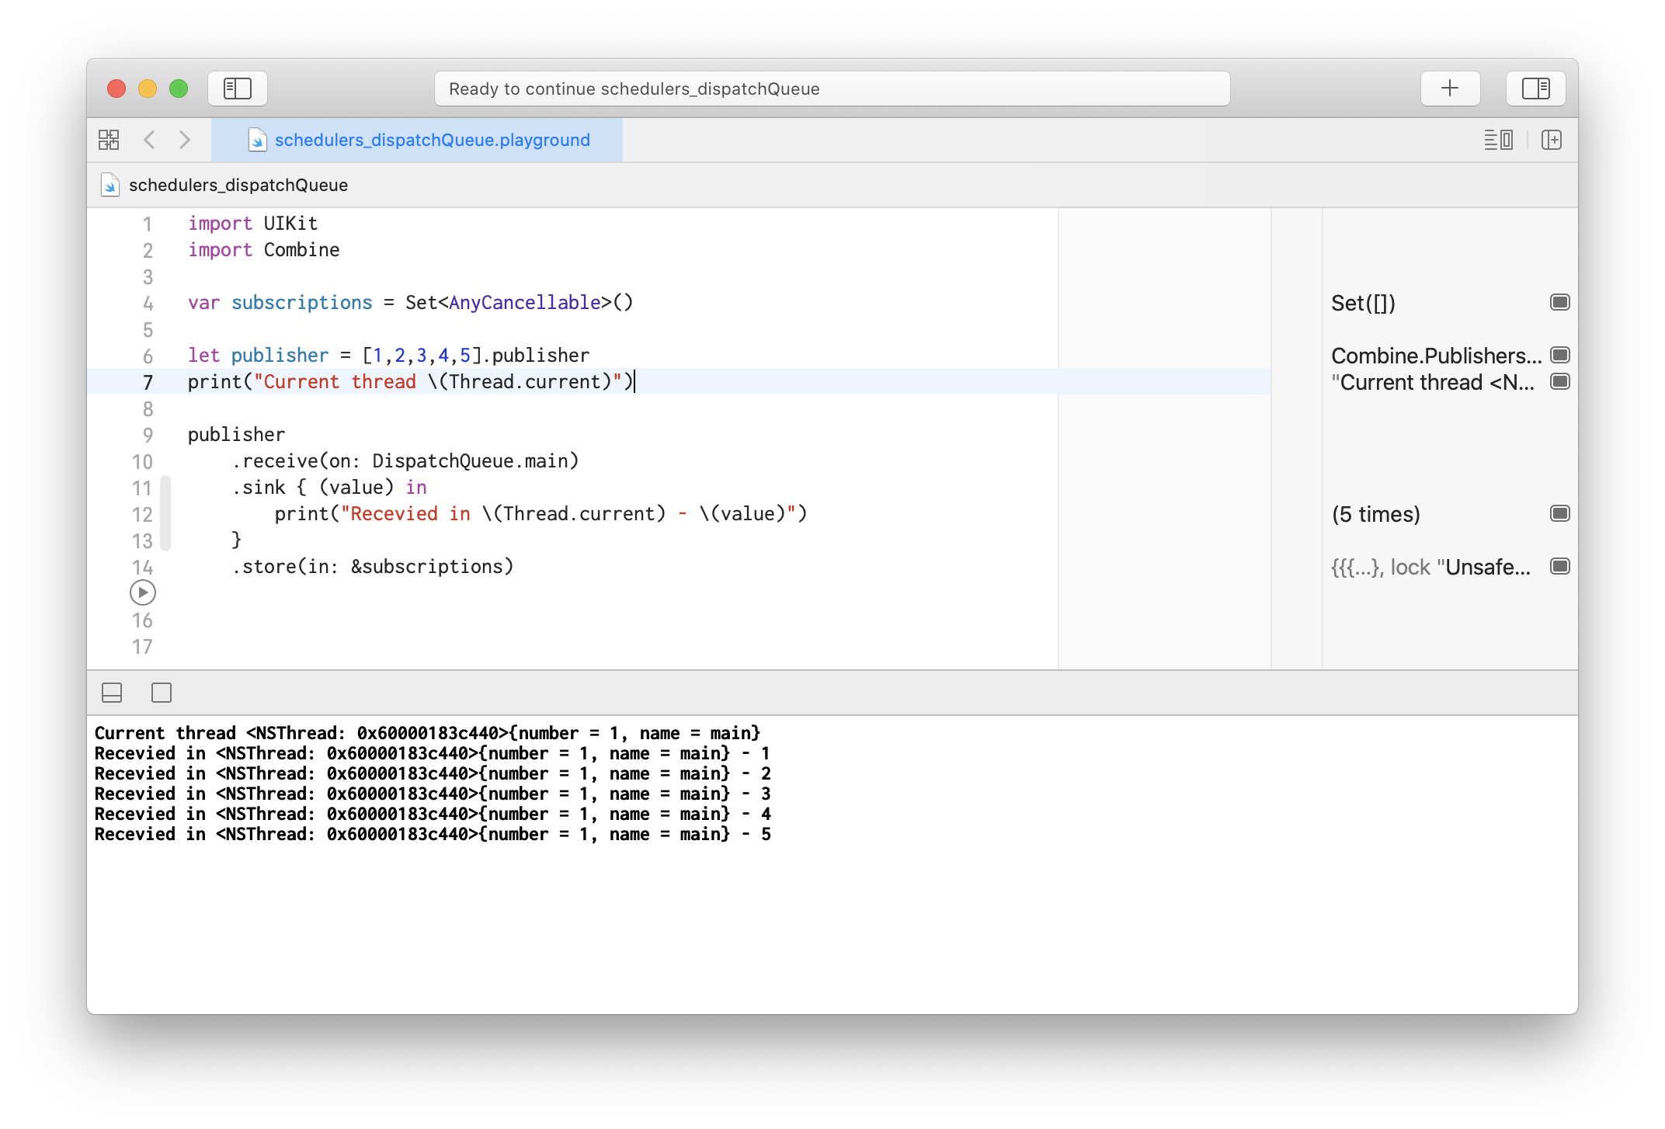Click the Combine.Publishers... result text
Image resolution: width=1665 pixels, height=1129 pixels.
[1436, 356]
